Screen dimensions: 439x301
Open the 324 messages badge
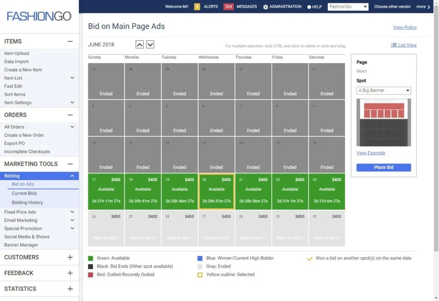click(x=229, y=6)
